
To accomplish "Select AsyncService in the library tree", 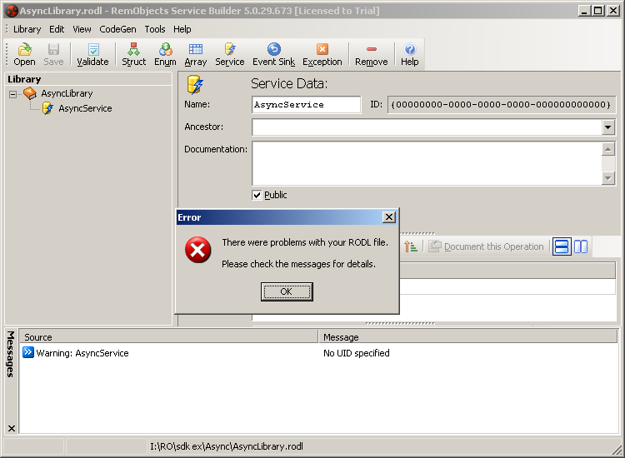I will [x=85, y=108].
